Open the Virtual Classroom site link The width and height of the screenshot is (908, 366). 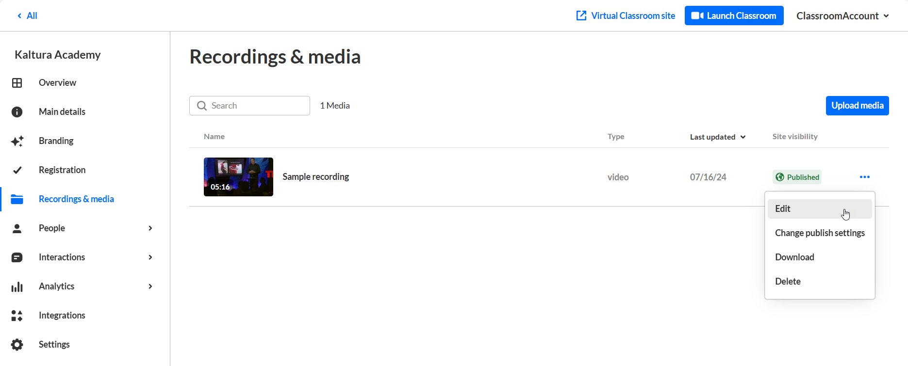626,16
